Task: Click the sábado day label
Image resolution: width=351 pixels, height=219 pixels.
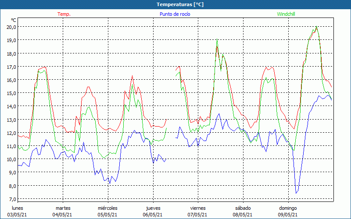Action: click(243, 208)
